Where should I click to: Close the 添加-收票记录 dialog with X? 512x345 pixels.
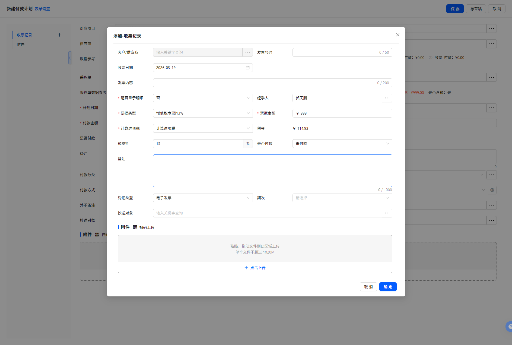pos(397,35)
